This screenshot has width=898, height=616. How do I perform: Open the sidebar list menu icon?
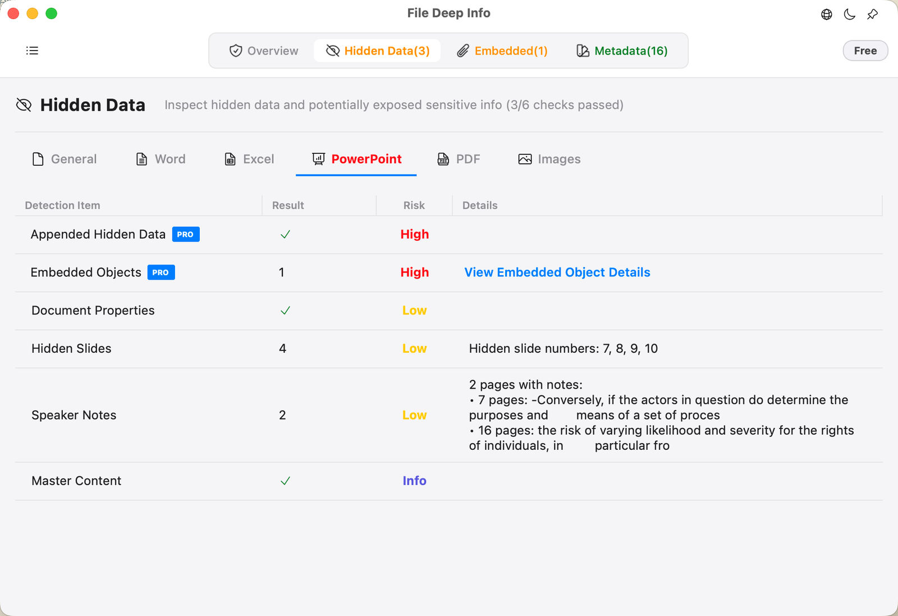pyautogui.click(x=32, y=51)
